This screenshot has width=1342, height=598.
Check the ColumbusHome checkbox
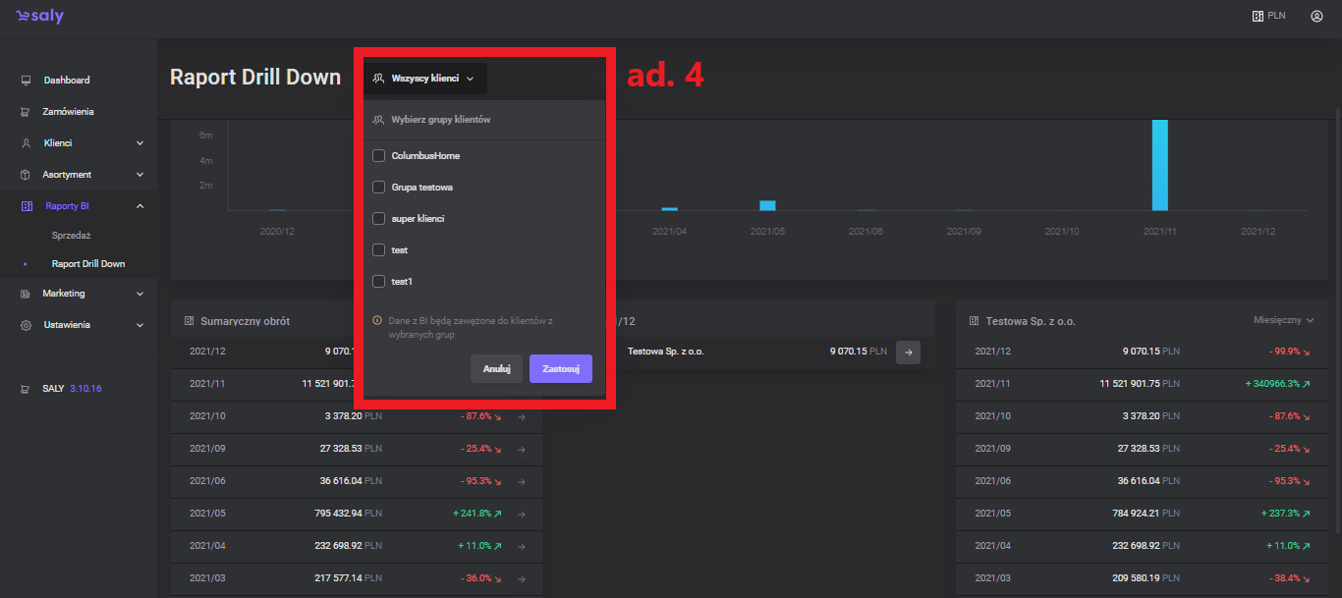378,156
